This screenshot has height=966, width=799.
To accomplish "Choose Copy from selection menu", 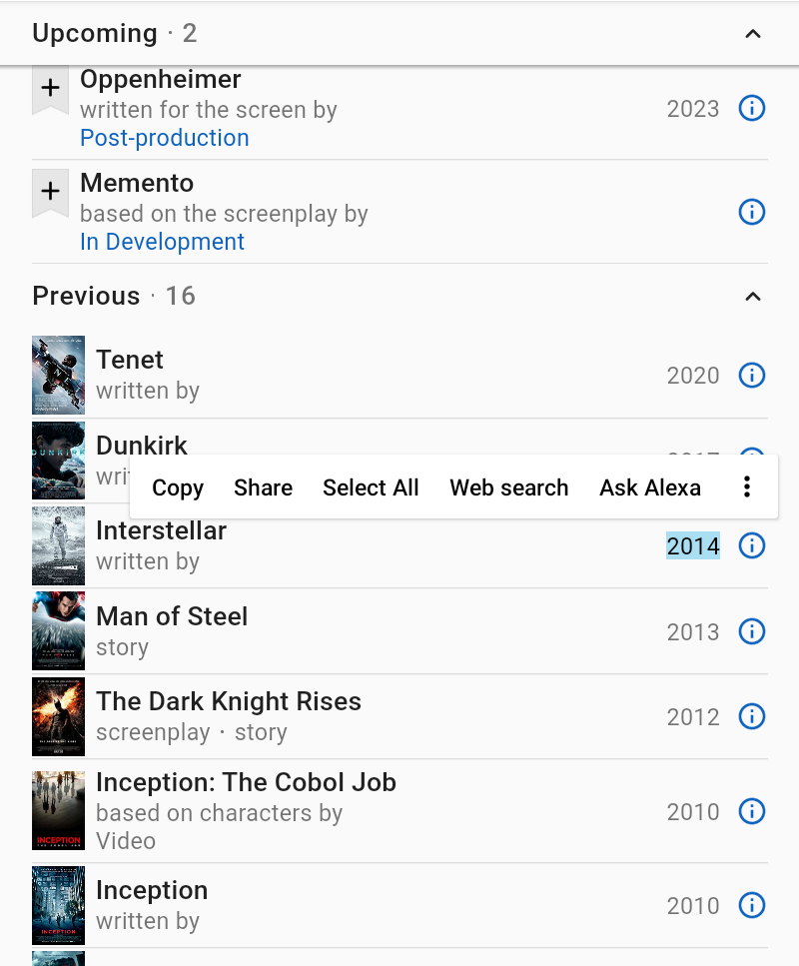I will 178,487.
